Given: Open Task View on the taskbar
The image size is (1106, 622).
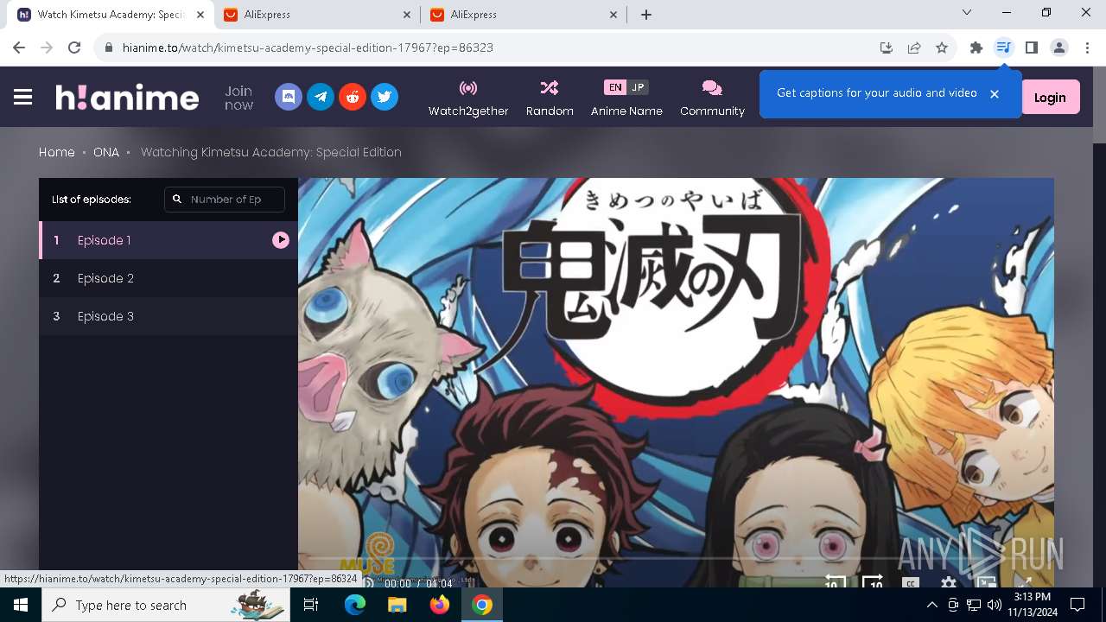Looking at the screenshot, I should coord(311,605).
